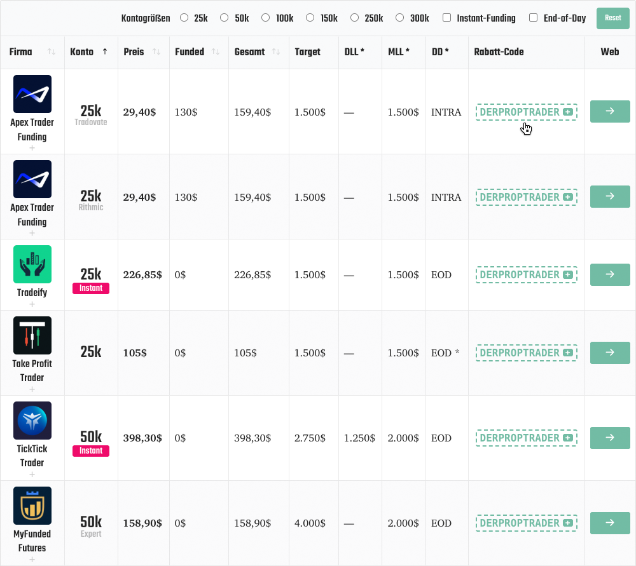
Task: Expand the TickTick Trader row plus
Action: pos(32,475)
